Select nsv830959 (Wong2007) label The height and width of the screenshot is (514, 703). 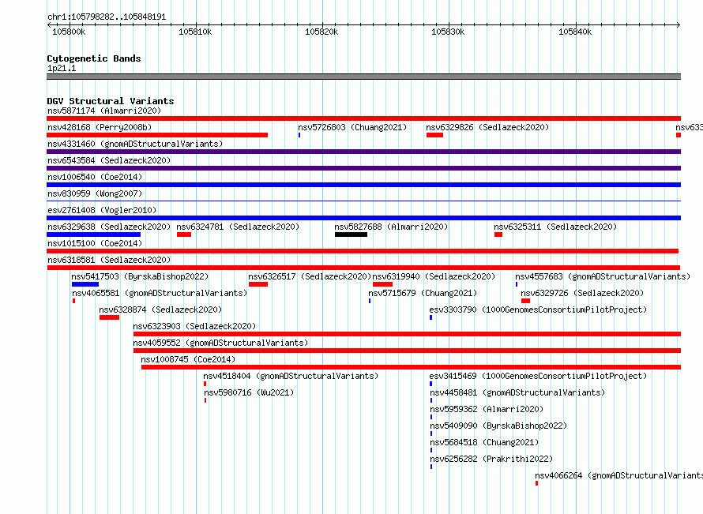(95, 193)
